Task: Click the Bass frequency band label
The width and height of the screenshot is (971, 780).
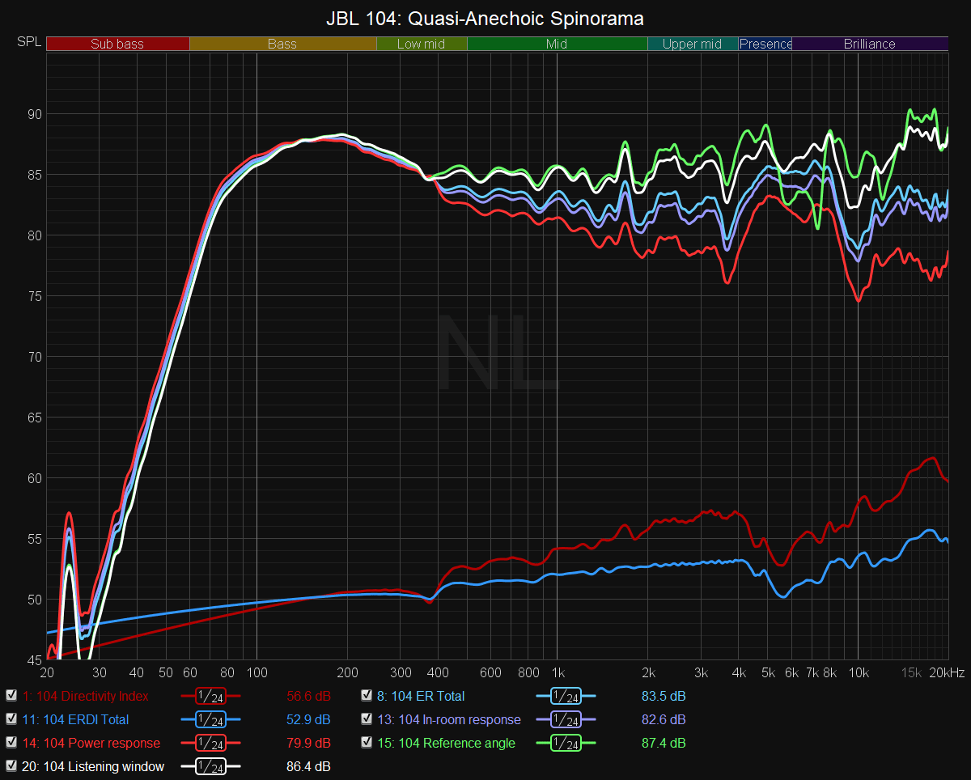Action: click(282, 44)
